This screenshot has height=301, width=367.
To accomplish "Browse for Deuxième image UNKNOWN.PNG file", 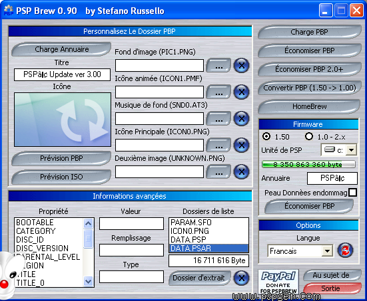I will coord(218,172).
